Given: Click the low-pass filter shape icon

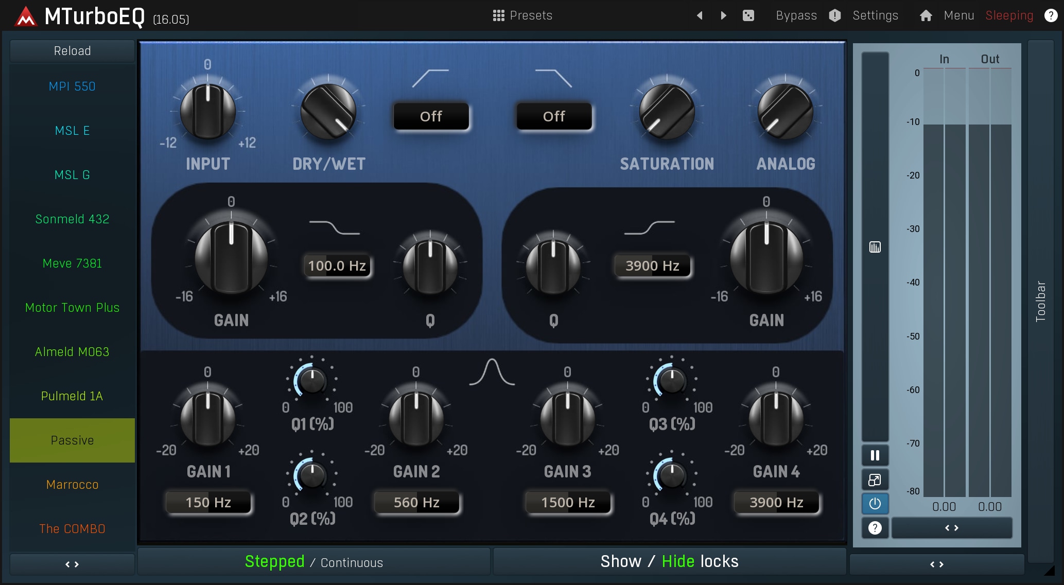Looking at the screenshot, I should click(554, 78).
